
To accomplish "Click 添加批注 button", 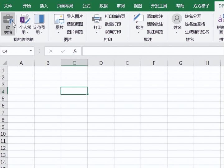I will (155, 16).
